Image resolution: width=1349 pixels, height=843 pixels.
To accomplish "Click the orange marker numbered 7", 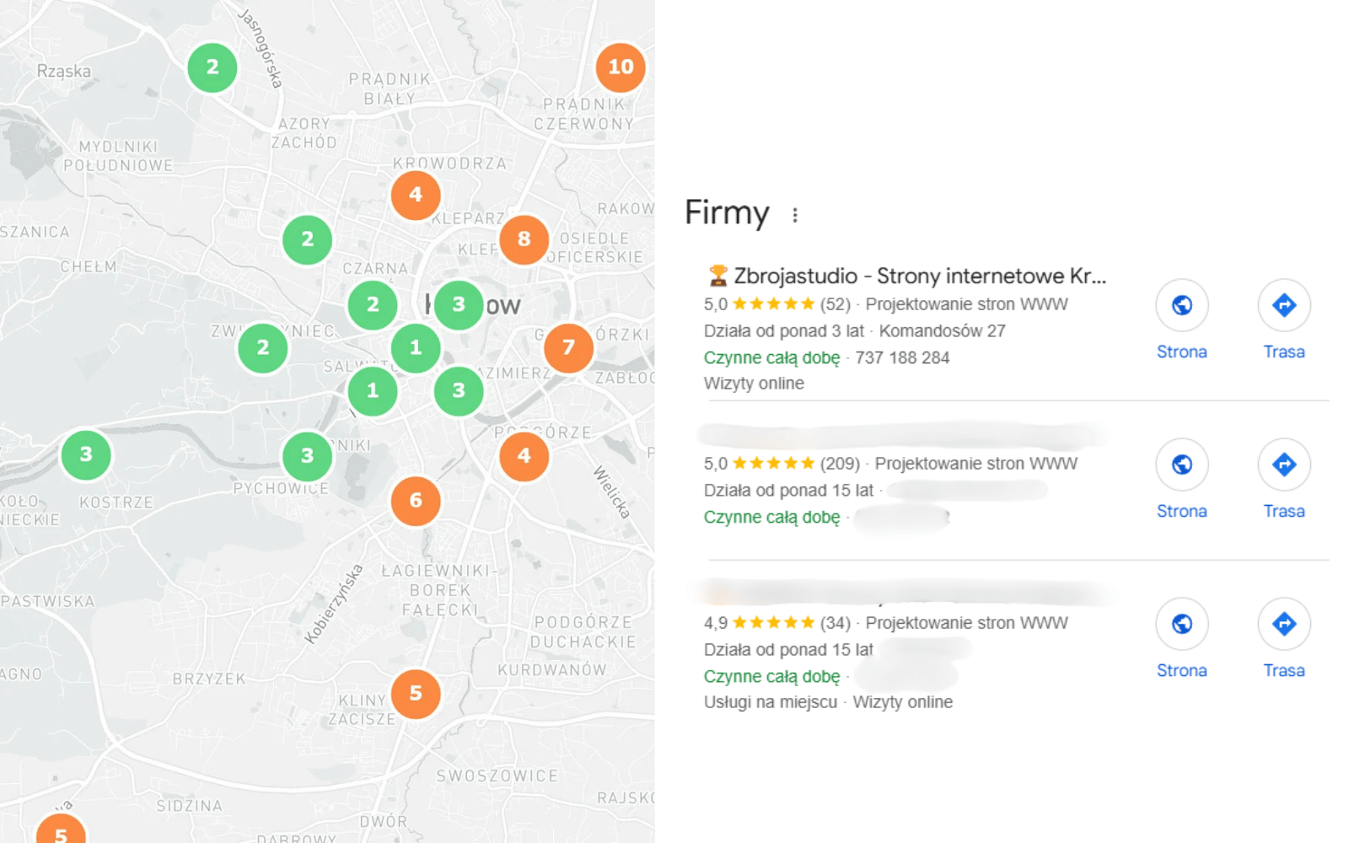I will [x=568, y=347].
